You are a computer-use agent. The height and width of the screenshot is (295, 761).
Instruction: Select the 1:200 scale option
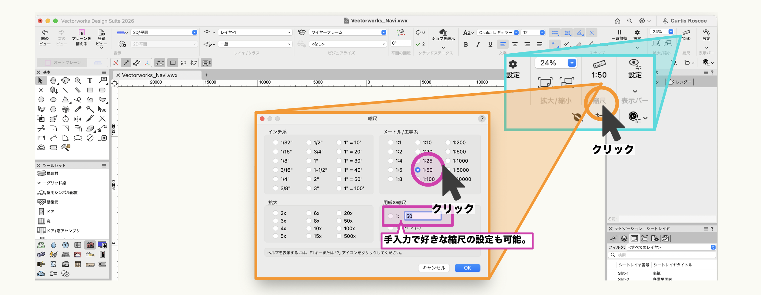pos(448,142)
